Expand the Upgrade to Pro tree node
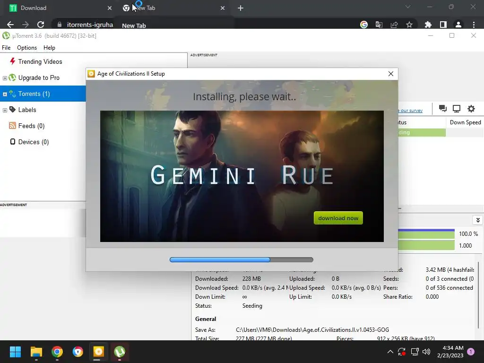484x363 pixels. [5, 78]
